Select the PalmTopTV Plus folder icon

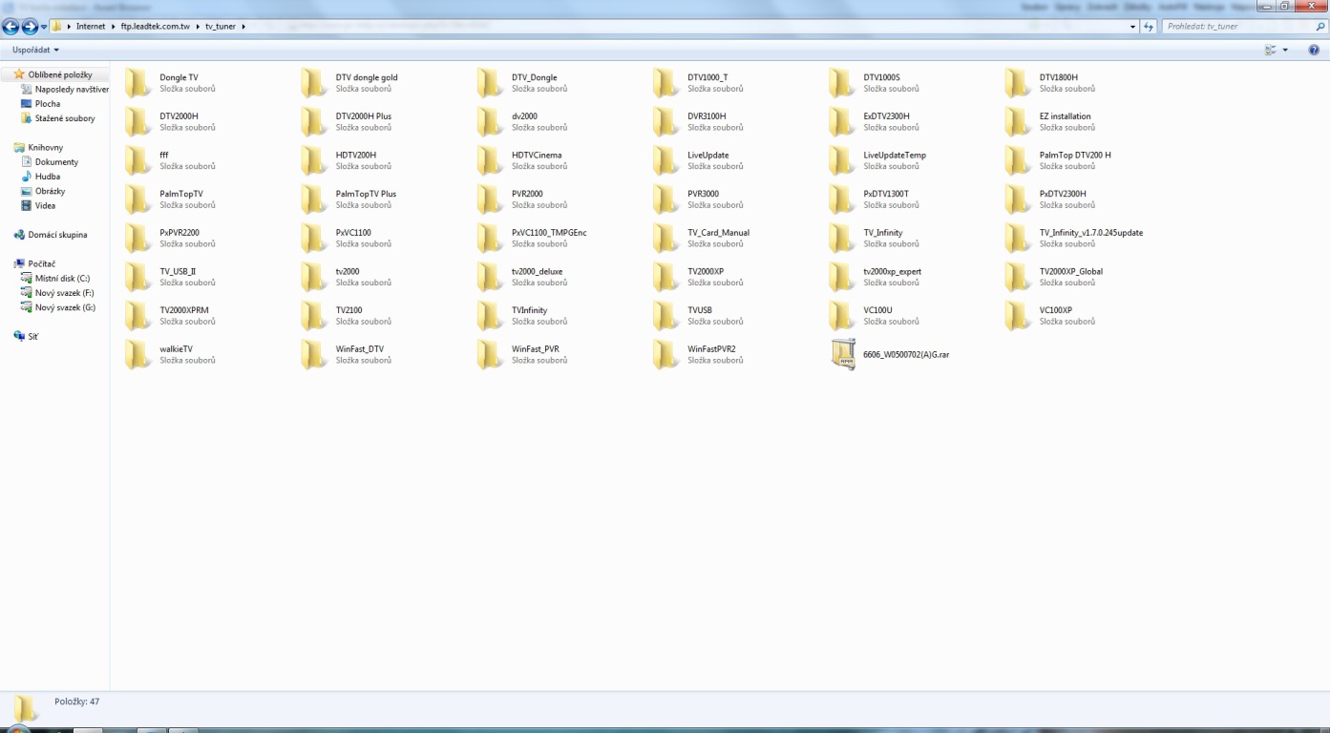click(x=314, y=199)
